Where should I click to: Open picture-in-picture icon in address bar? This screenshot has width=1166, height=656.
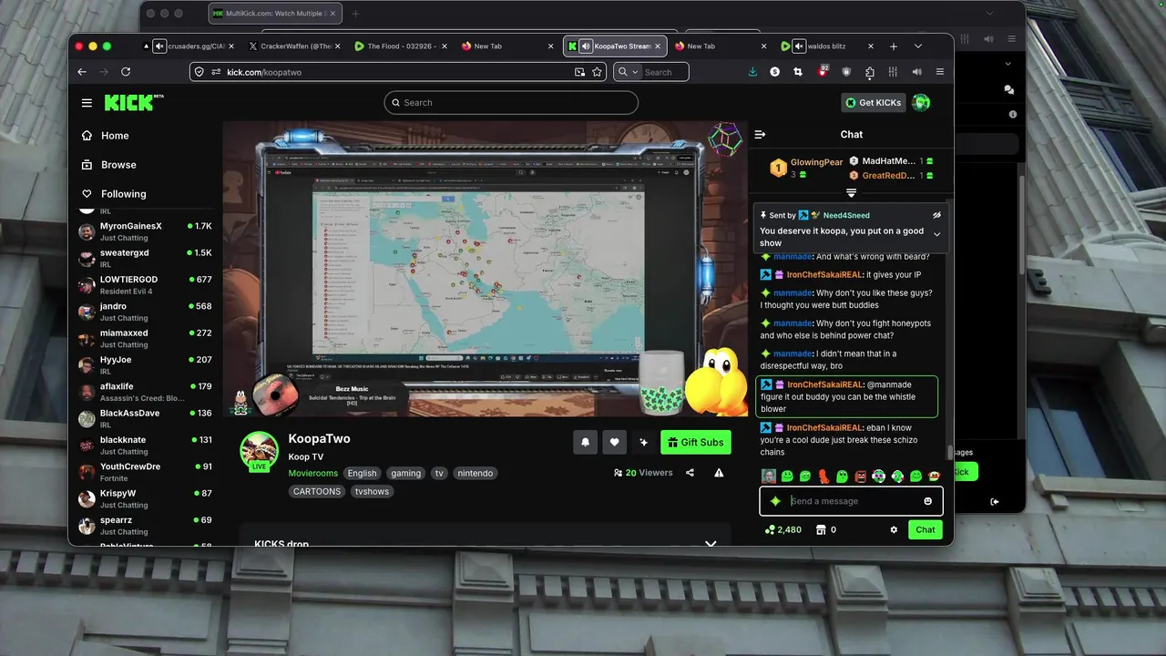pyautogui.click(x=579, y=72)
